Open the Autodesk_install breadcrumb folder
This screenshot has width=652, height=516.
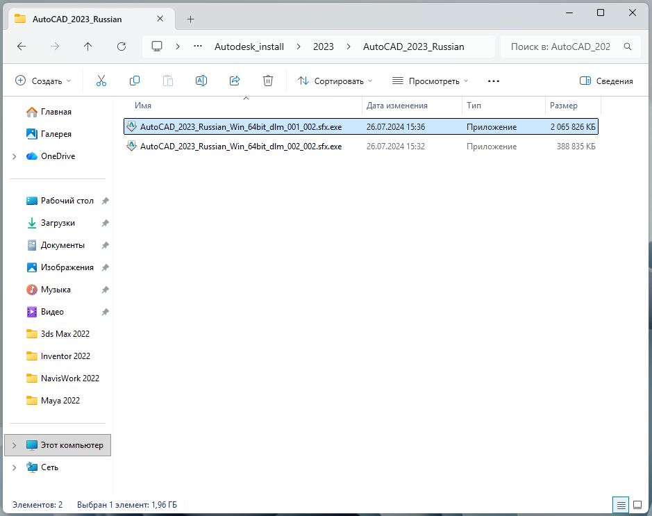coord(249,47)
